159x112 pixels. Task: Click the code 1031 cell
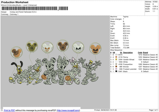(140, 69)
